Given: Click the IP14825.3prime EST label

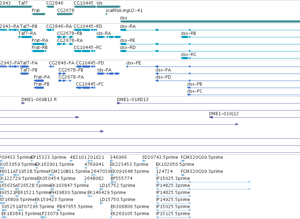Looking at the screenshot, I should click(173, 186).
